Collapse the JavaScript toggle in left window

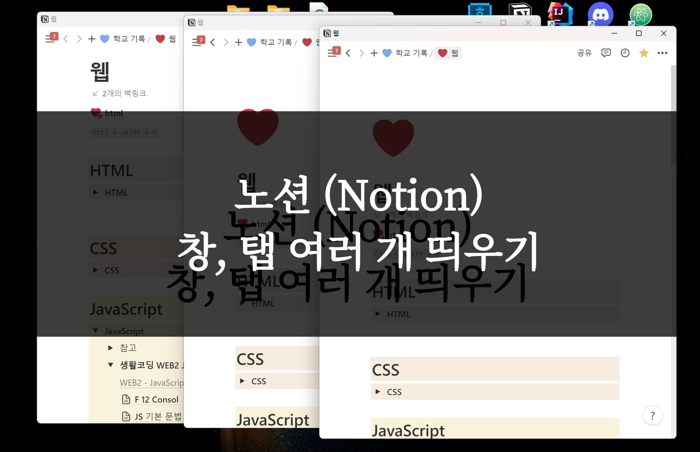(x=95, y=331)
